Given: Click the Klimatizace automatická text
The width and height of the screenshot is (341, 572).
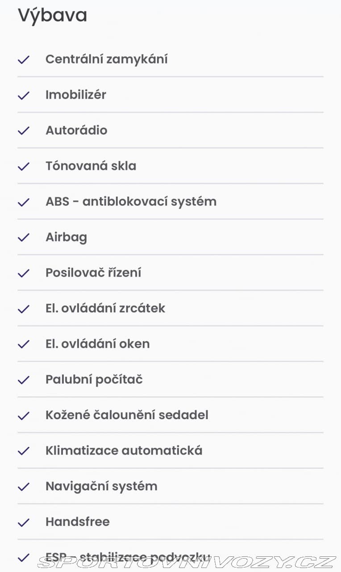Looking at the screenshot, I should pos(124,450).
